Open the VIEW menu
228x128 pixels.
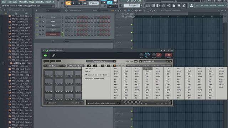31,2
